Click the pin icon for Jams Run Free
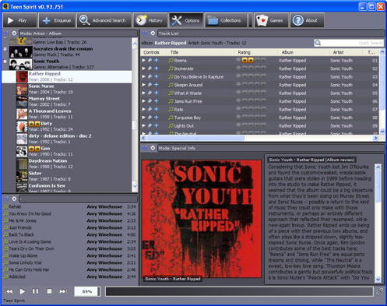The width and height of the screenshot is (387, 306). [150, 101]
